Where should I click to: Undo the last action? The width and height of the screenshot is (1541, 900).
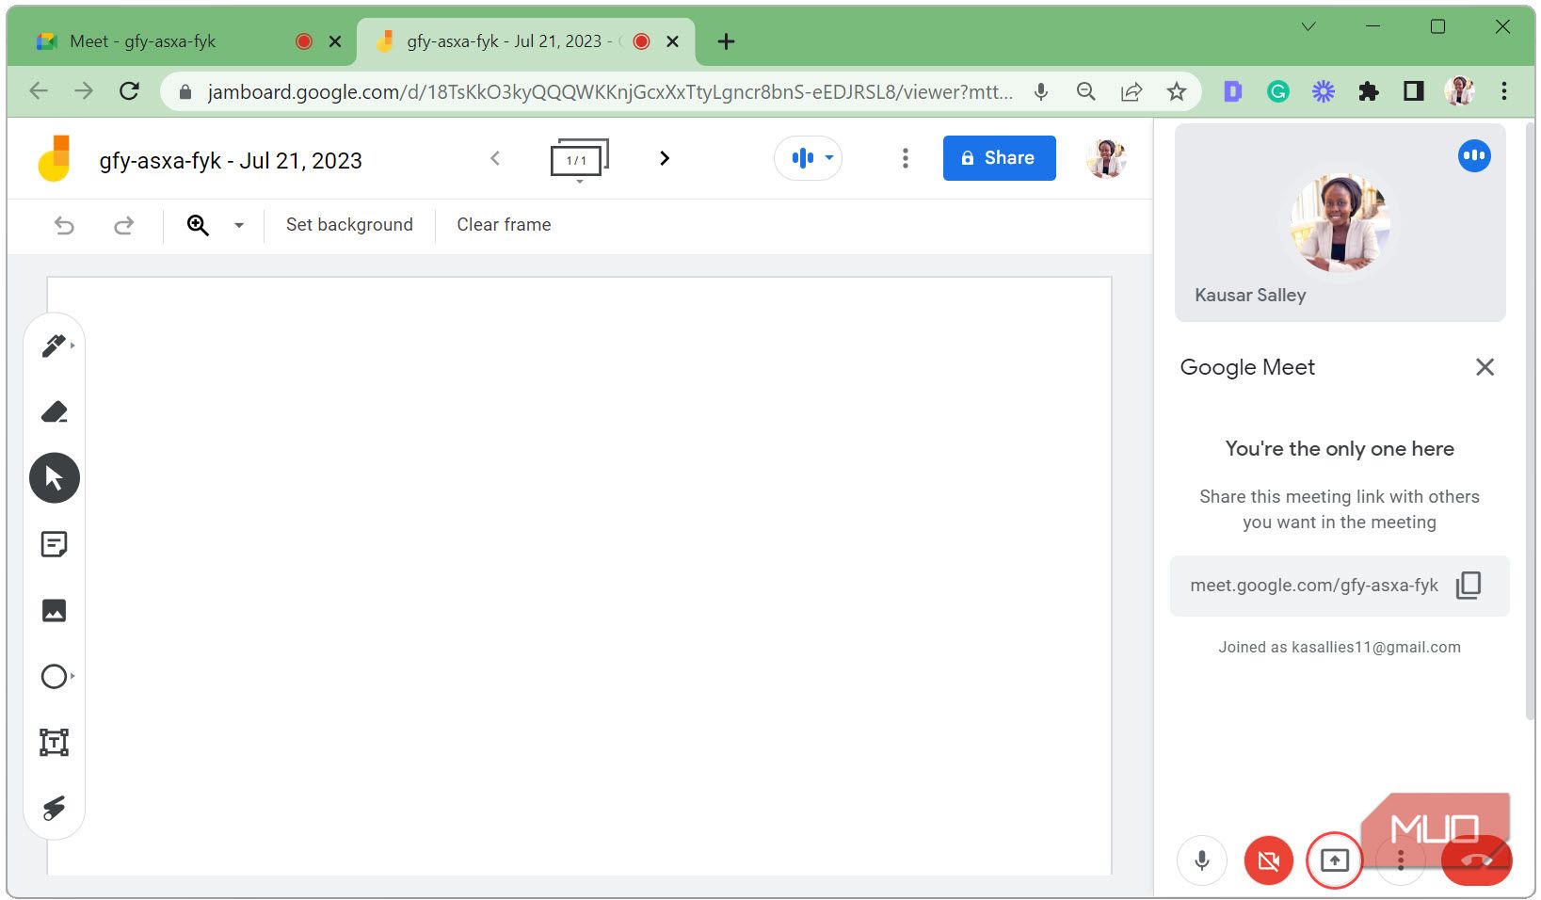(63, 225)
